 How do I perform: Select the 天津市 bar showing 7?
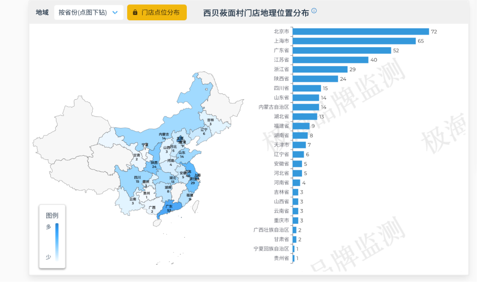pyautogui.click(x=299, y=145)
